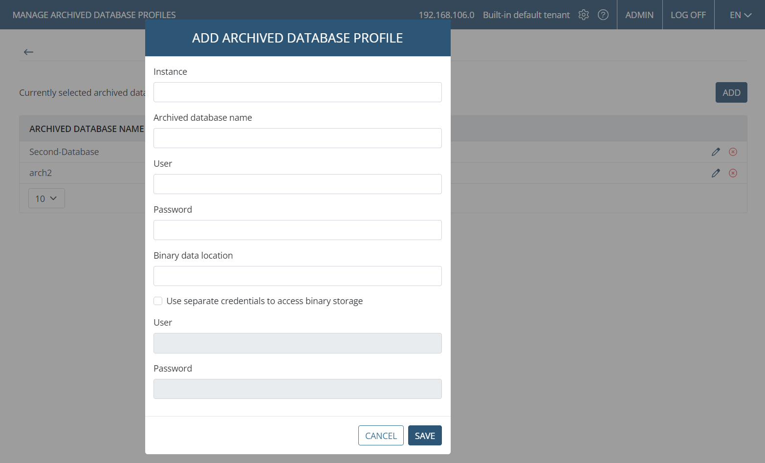This screenshot has height=463, width=765.
Task: Edit the Second-Database profile pencil icon
Action: tap(716, 152)
